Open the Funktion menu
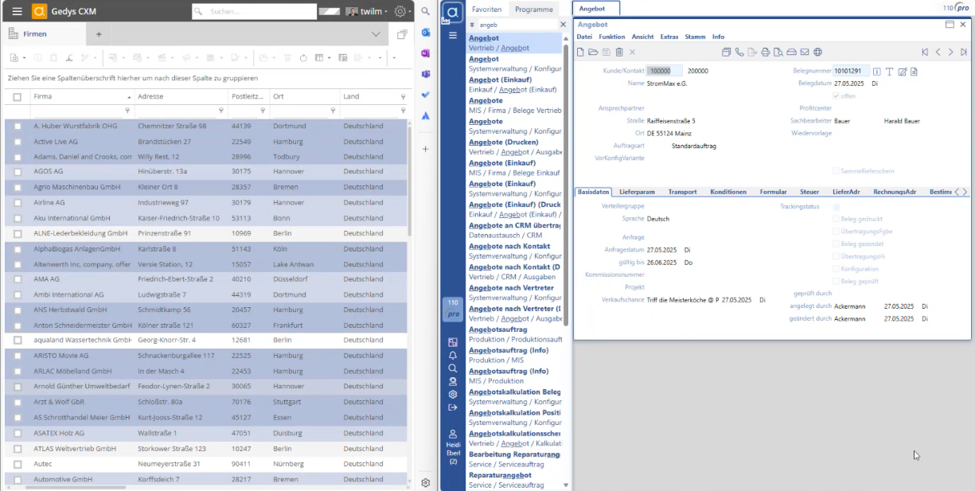 611,37
